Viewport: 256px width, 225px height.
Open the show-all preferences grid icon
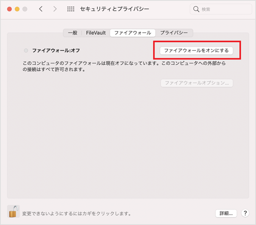click(71, 9)
